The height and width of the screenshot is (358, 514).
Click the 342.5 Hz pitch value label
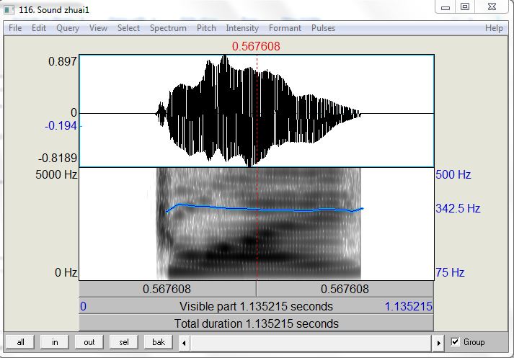point(458,208)
